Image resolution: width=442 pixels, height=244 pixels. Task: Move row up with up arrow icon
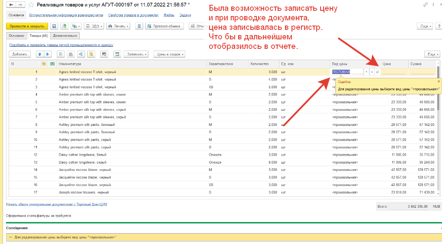(39, 54)
